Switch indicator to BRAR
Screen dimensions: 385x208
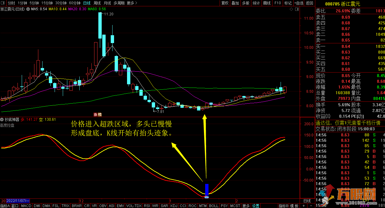(77, 206)
